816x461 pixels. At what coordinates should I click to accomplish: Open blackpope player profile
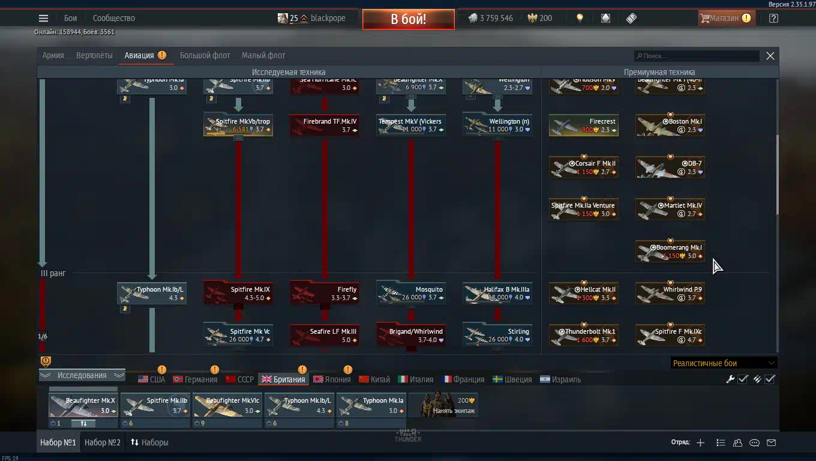(x=312, y=18)
